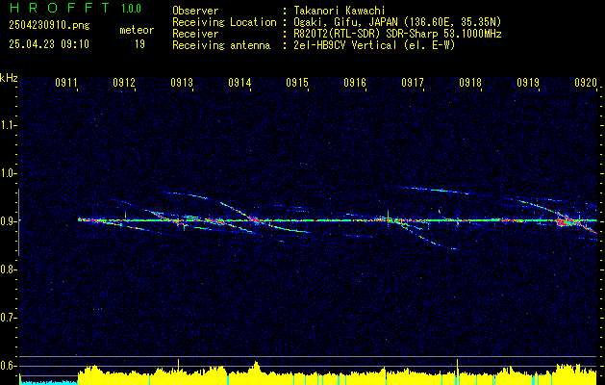The width and height of the screenshot is (605, 385).
Task: Click the 1.0 kHz frequency label
Action: (7, 173)
